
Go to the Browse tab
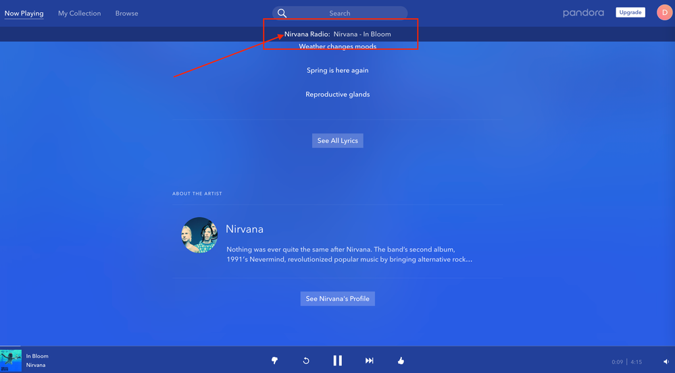click(x=126, y=13)
